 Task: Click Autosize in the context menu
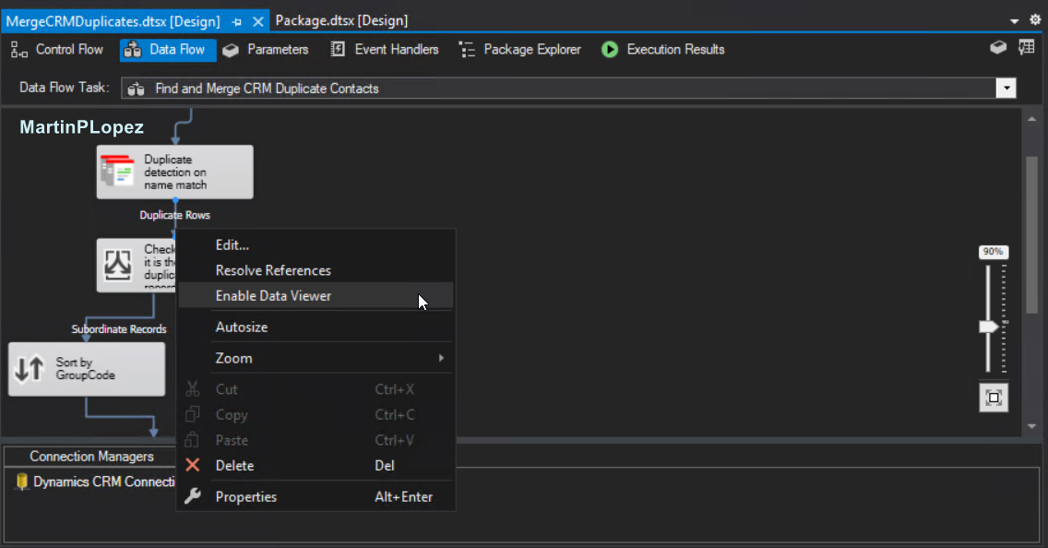pos(242,327)
